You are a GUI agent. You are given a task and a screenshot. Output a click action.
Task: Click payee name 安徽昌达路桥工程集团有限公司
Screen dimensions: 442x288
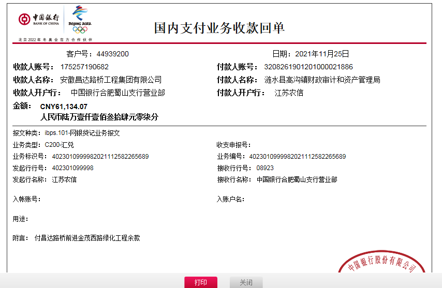click(111, 80)
